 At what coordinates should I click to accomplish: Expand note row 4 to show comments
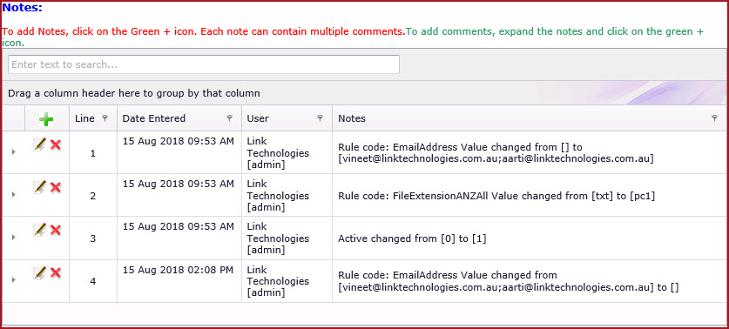[x=13, y=279]
